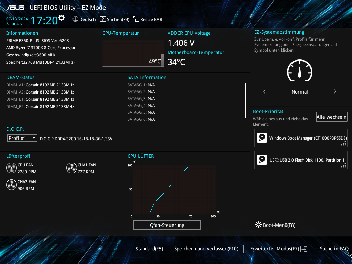Click the 2280 RPM CPU fan reading

[27, 172]
